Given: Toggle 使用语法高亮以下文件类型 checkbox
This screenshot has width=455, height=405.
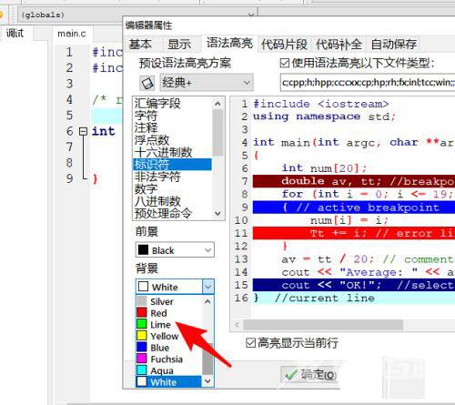Looking at the screenshot, I should point(285,63).
